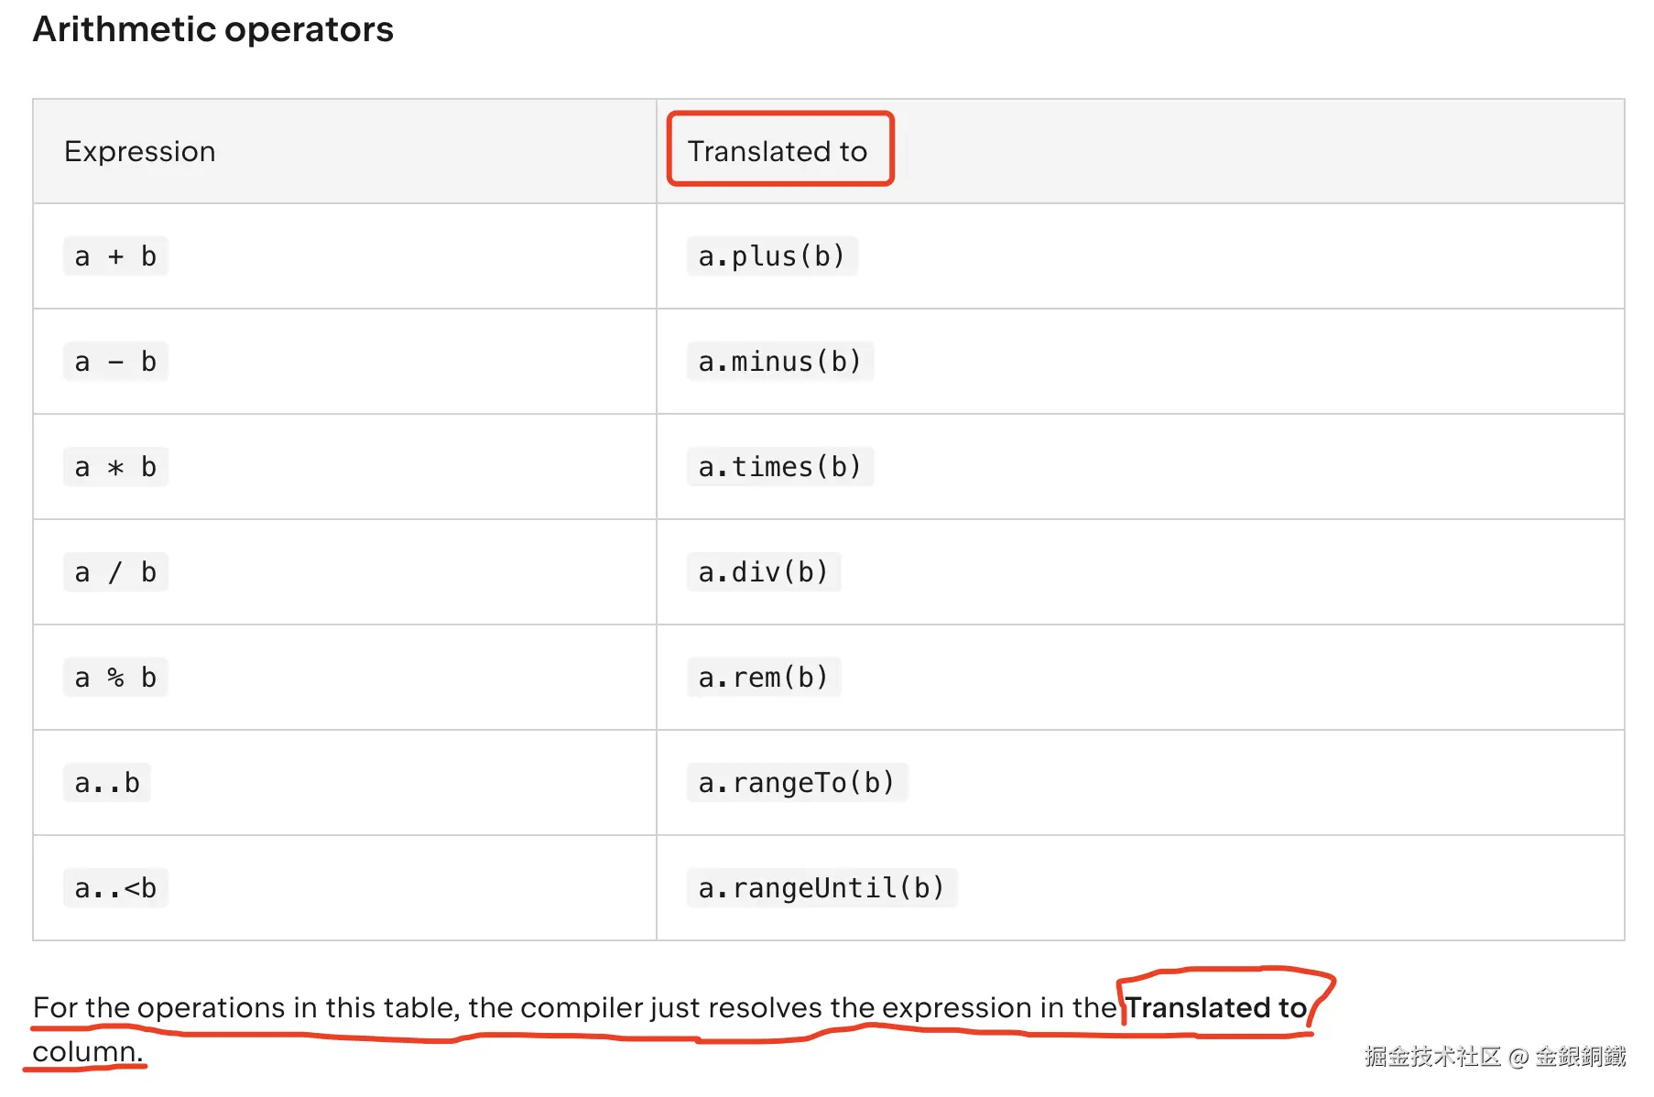Click the a / b expression code

click(115, 572)
